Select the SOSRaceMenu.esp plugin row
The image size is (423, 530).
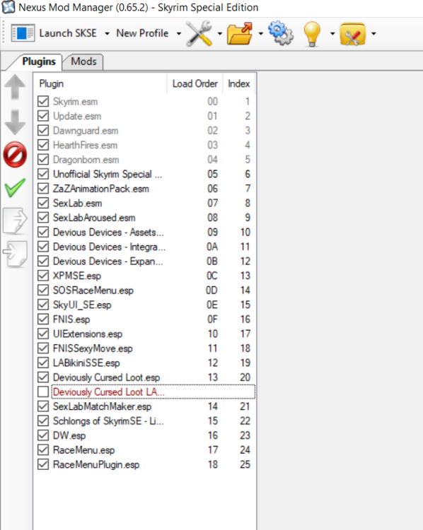[x=145, y=290]
